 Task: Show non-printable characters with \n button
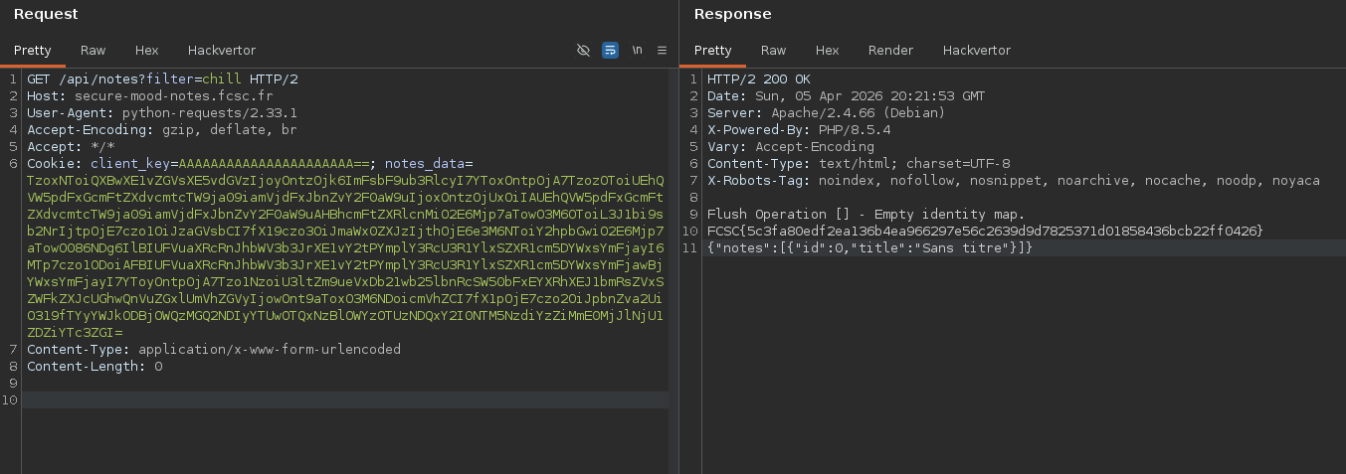pos(637,50)
